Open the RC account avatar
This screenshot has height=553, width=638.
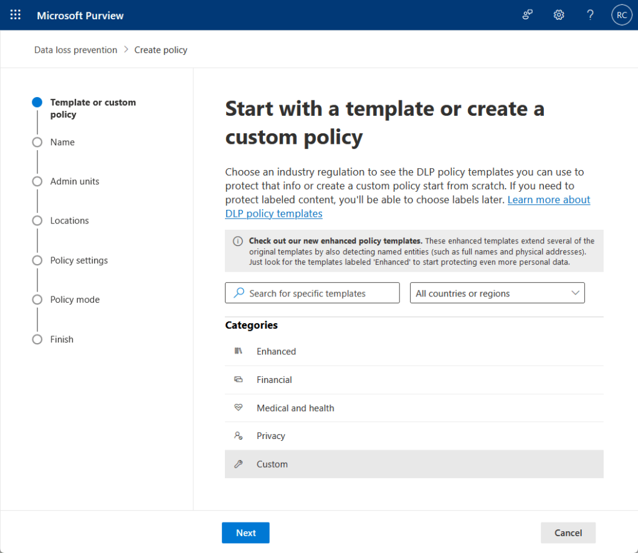pos(621,15)
